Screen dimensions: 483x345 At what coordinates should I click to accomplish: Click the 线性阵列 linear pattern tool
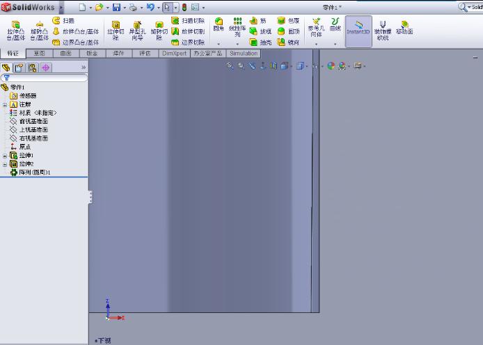click(237, 27)
